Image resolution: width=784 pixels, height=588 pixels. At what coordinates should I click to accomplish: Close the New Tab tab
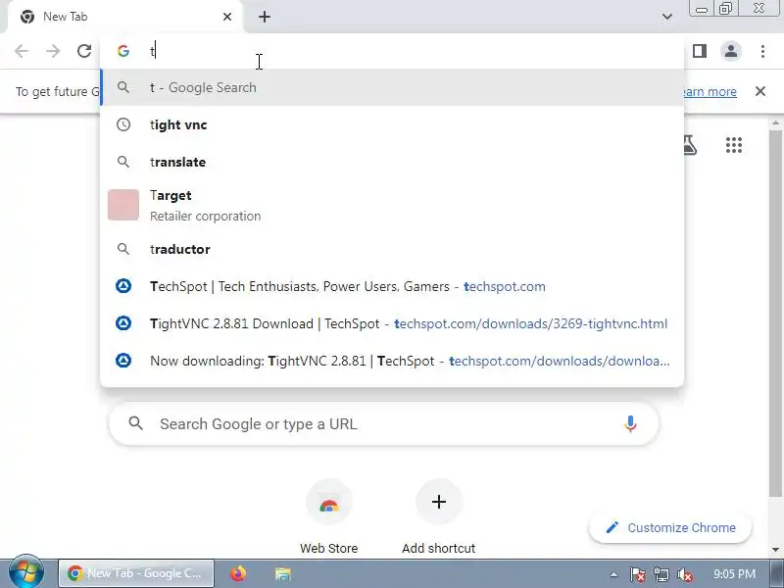coord(227,17)
